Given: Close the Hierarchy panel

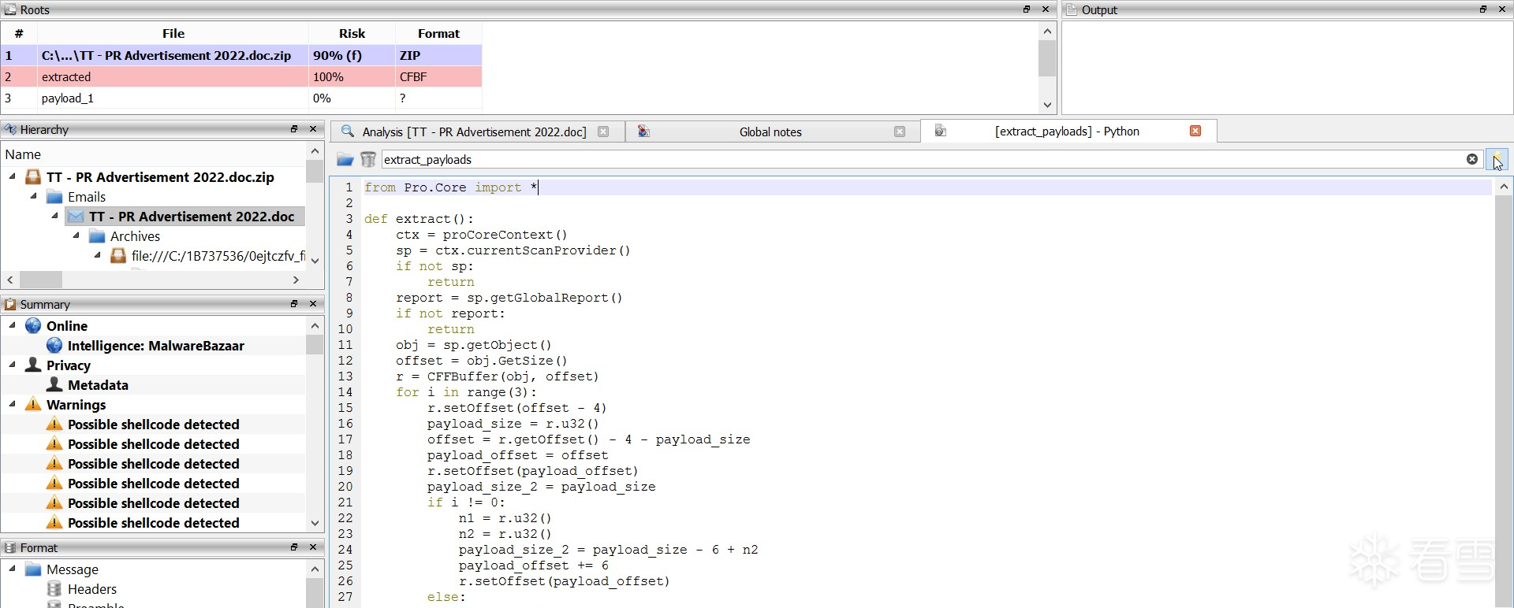Looking at the screenshot, I should tap(313, 129).
